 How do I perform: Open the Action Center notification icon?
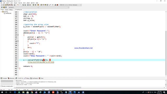[164, 92]
